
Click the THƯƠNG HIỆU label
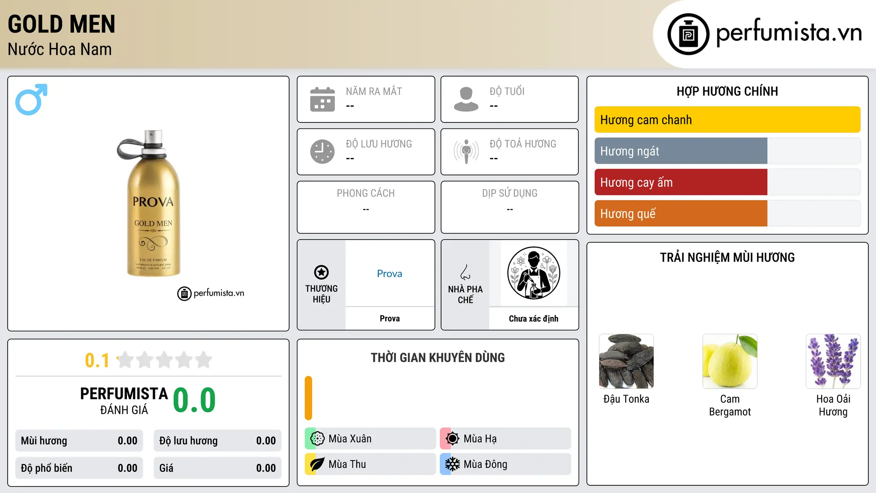click(x=321, y=294)
